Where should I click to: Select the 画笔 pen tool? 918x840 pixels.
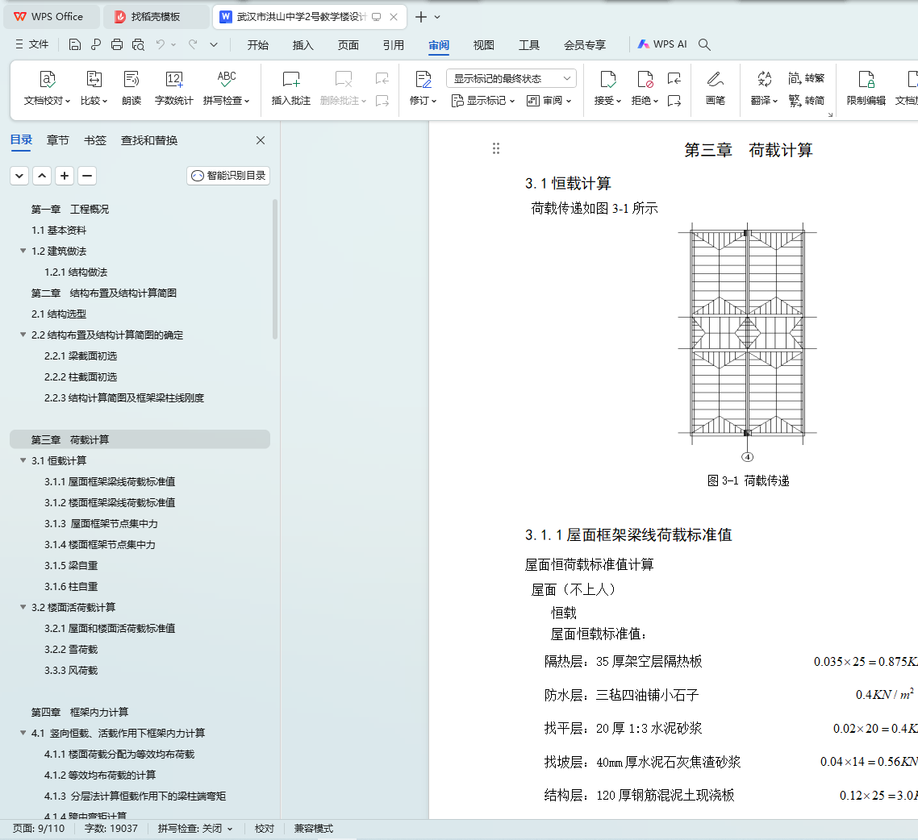click(716, 89)
